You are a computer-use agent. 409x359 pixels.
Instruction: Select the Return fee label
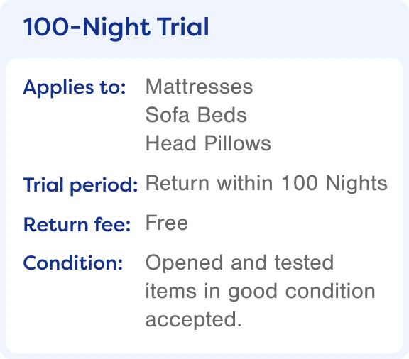77,224
